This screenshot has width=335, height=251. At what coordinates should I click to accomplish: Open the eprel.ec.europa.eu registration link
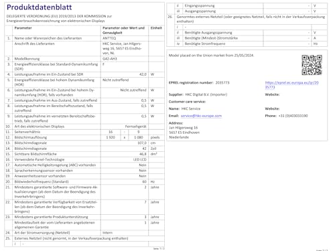(x=291, y=85)
